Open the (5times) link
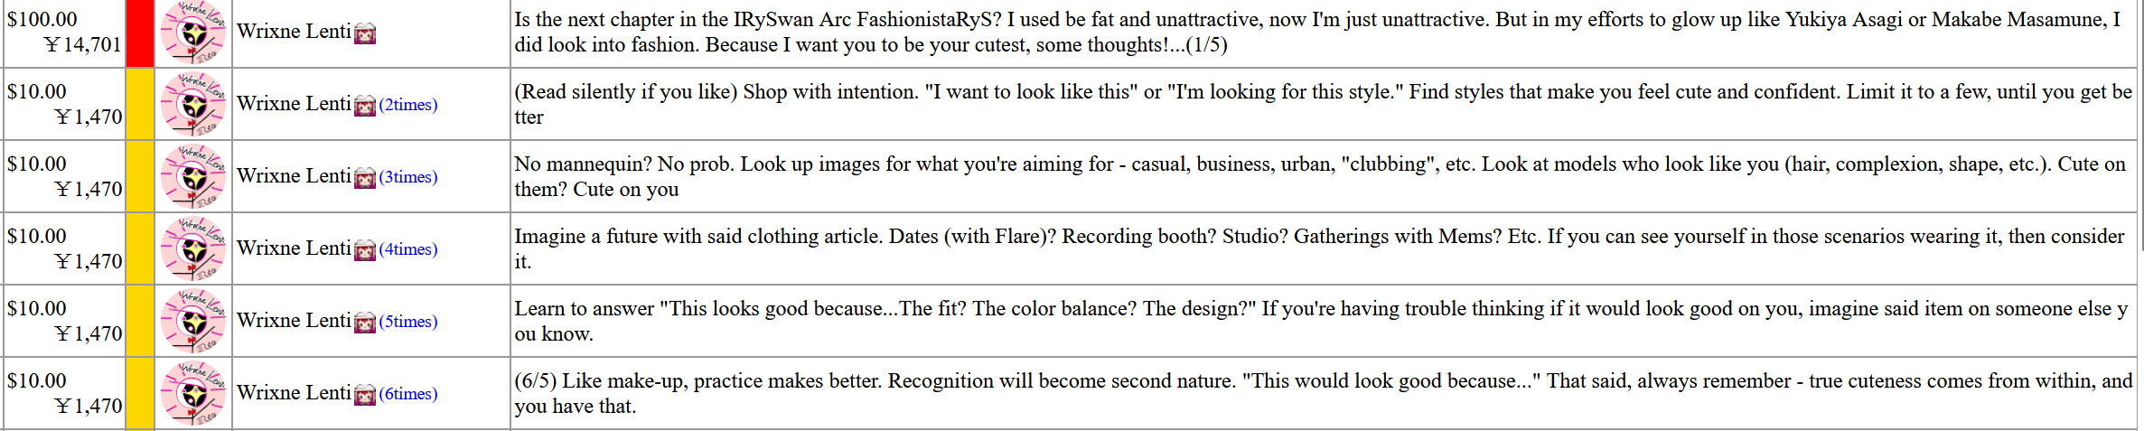The width and height of the screenshot is (2144, 431). coord(408,322)
